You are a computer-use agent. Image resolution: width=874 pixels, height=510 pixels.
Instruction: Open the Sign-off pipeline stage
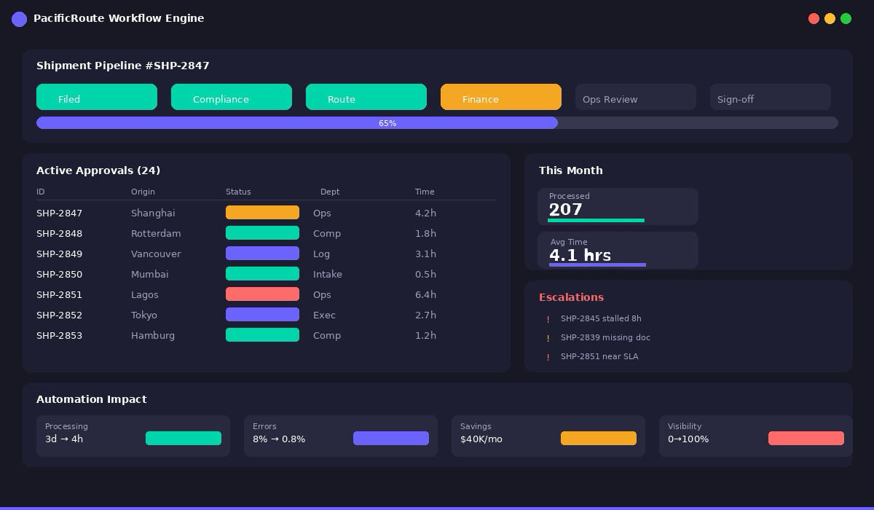[771, 97]
